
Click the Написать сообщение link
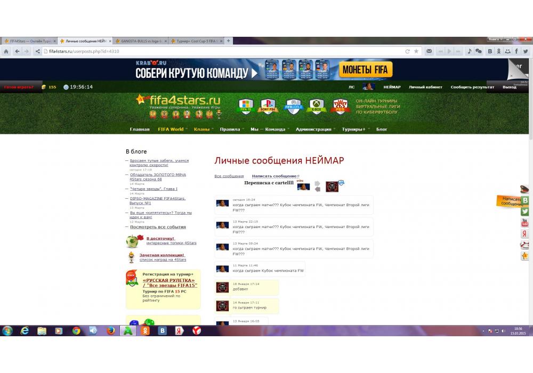point(274,176)
